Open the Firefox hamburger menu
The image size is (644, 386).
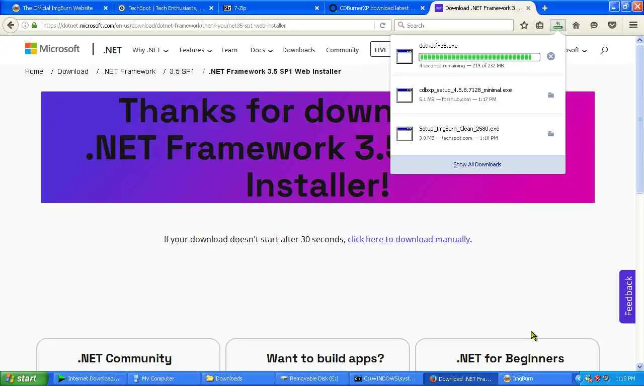click(633, 25)
